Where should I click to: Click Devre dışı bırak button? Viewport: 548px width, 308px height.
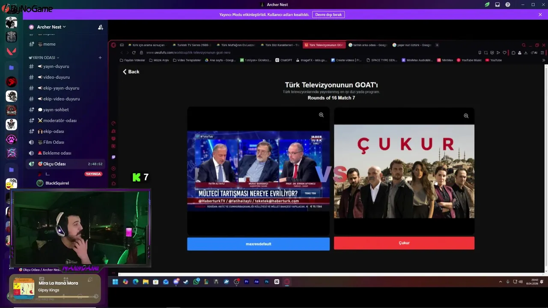(x=328, y=15)
